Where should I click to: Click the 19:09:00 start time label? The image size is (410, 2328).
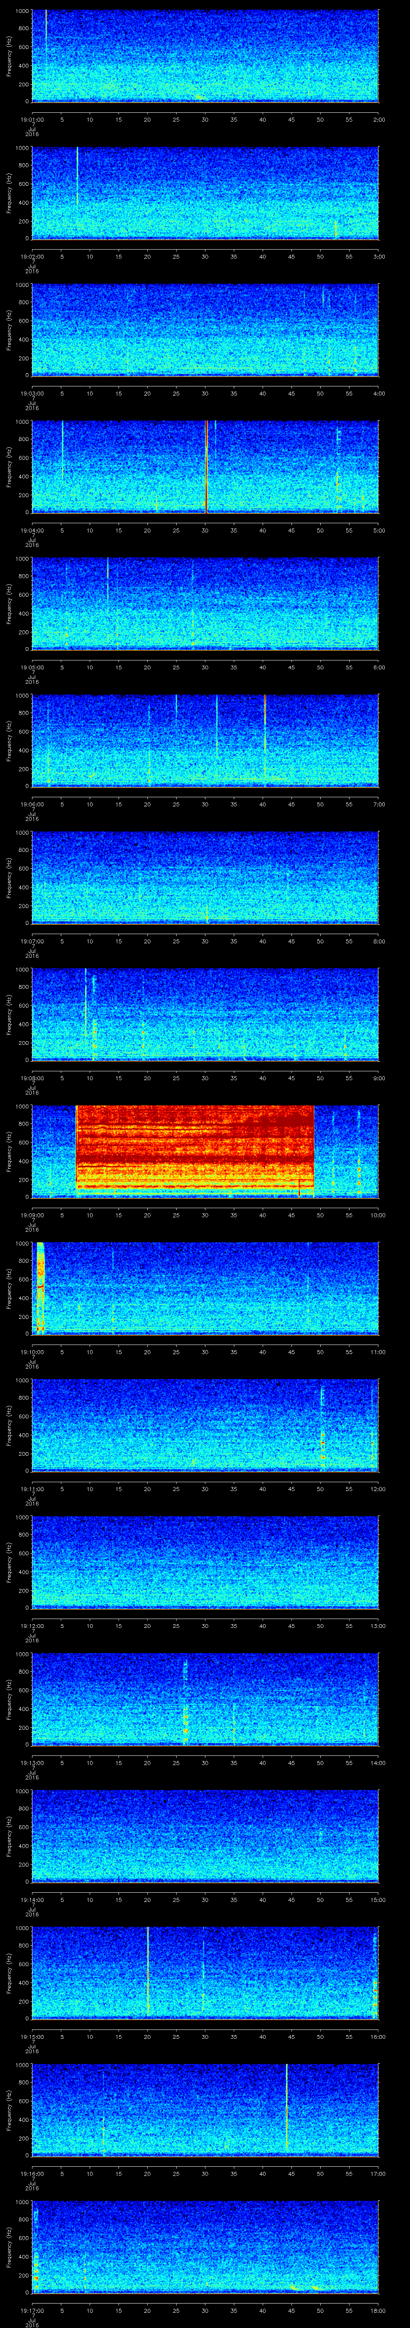point(32,1215)
